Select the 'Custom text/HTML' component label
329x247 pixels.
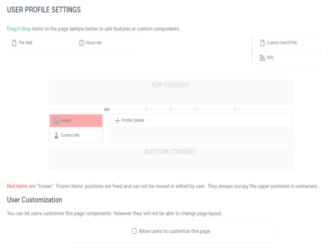tap(282, 43)
